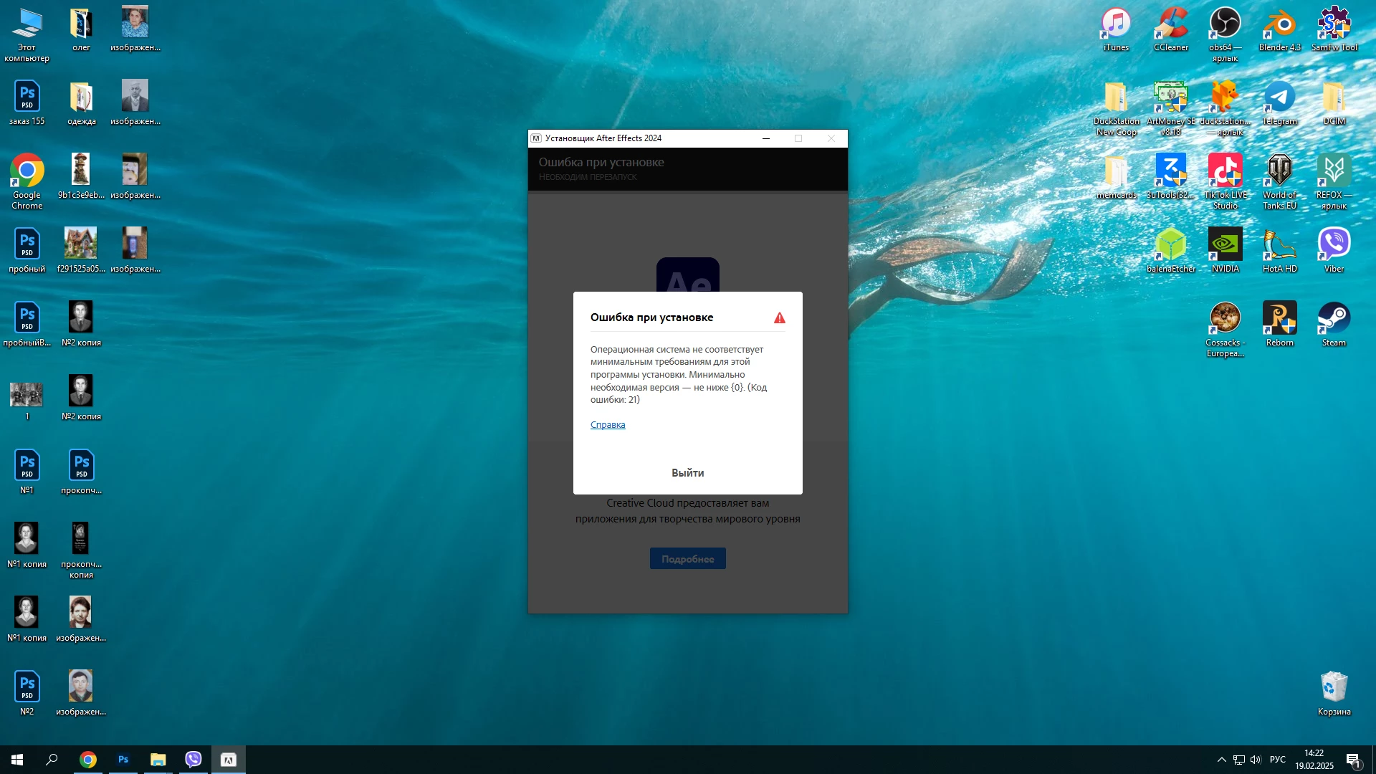1376x774 pixels.
Task: Click the РУС language indicator
Action: pyautogui.click(x=1277, y=760)
